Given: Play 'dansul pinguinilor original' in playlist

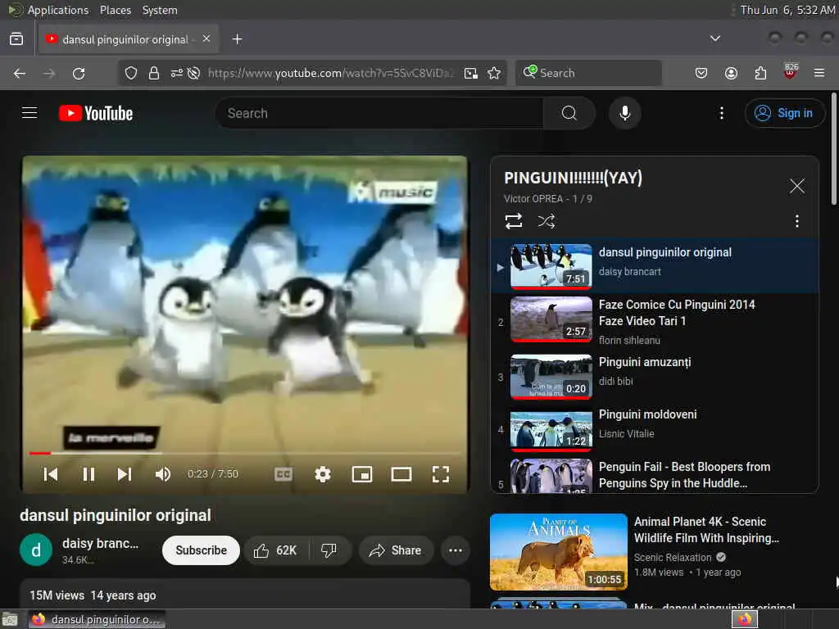Looking at the screenshot, I should coord(655,266).
